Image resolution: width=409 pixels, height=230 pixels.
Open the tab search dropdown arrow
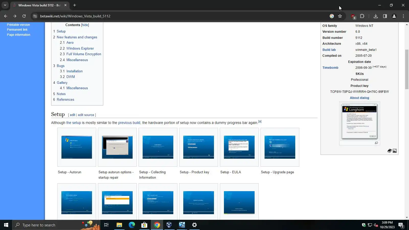click(x=5, y=5)
